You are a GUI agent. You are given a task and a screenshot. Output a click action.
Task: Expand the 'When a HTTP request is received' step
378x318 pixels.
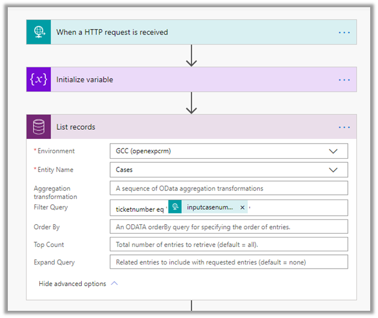pyautogui.click(x=112, y=32)
